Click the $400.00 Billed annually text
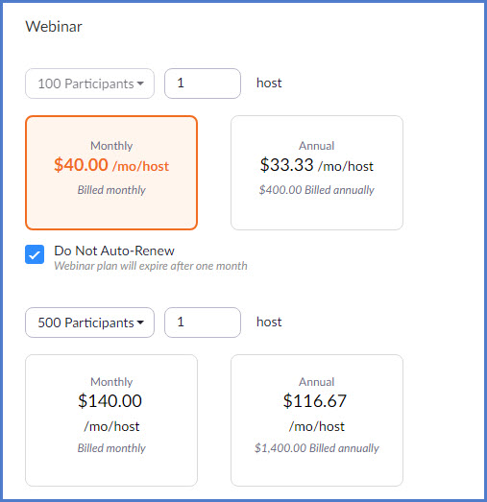The width and height of the screenshot is (487, 502). pos(317,190)
